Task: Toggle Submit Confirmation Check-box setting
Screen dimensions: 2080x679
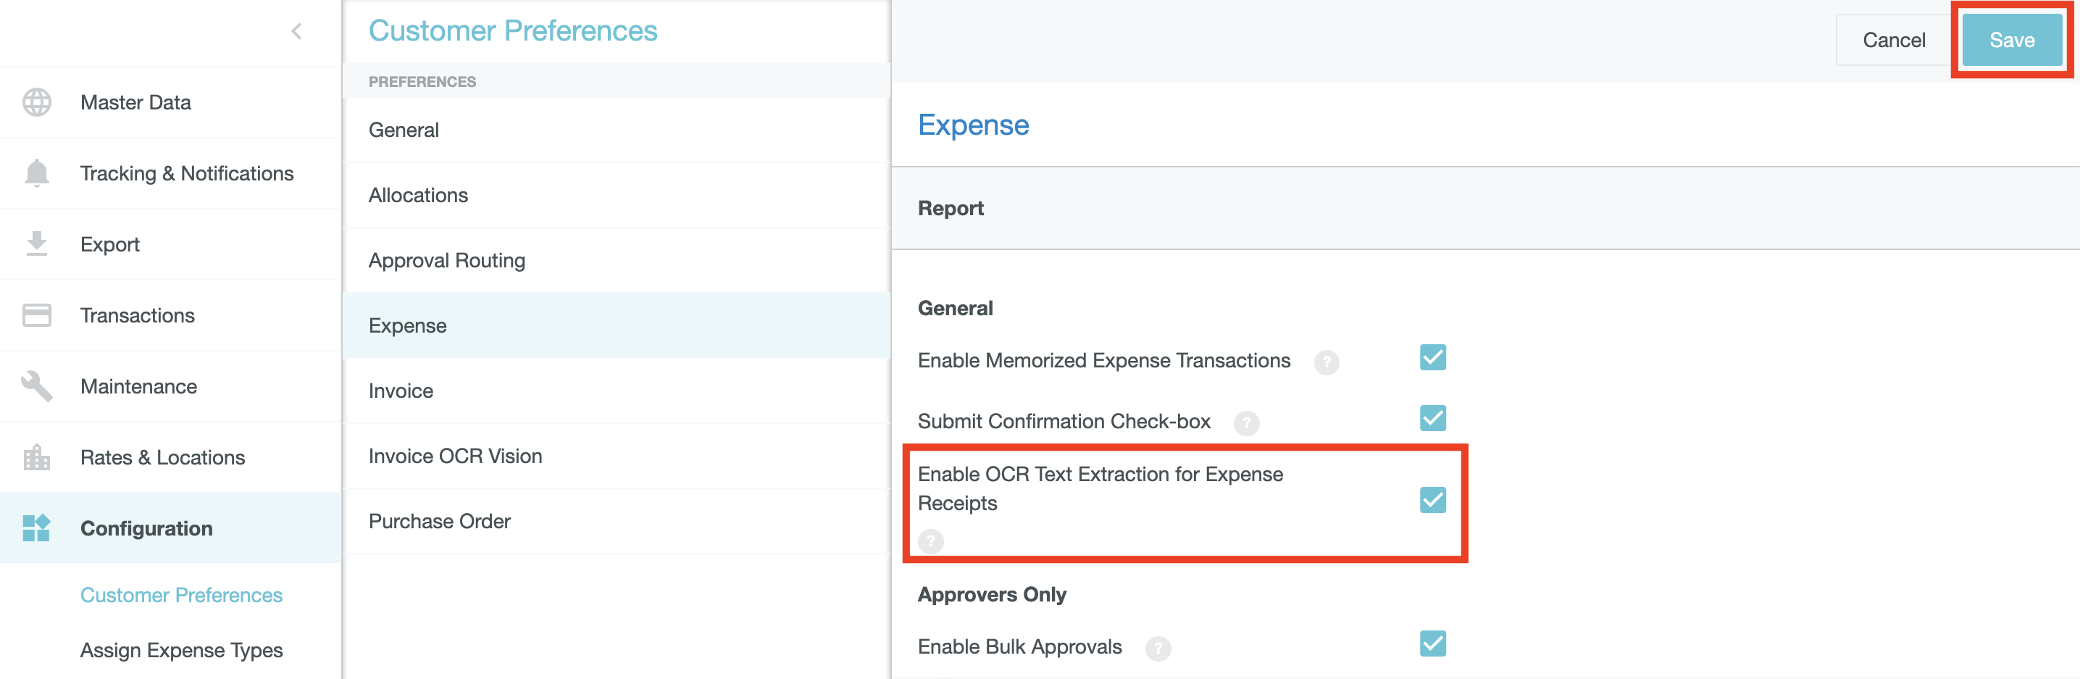Action: tap(1432, 418)
